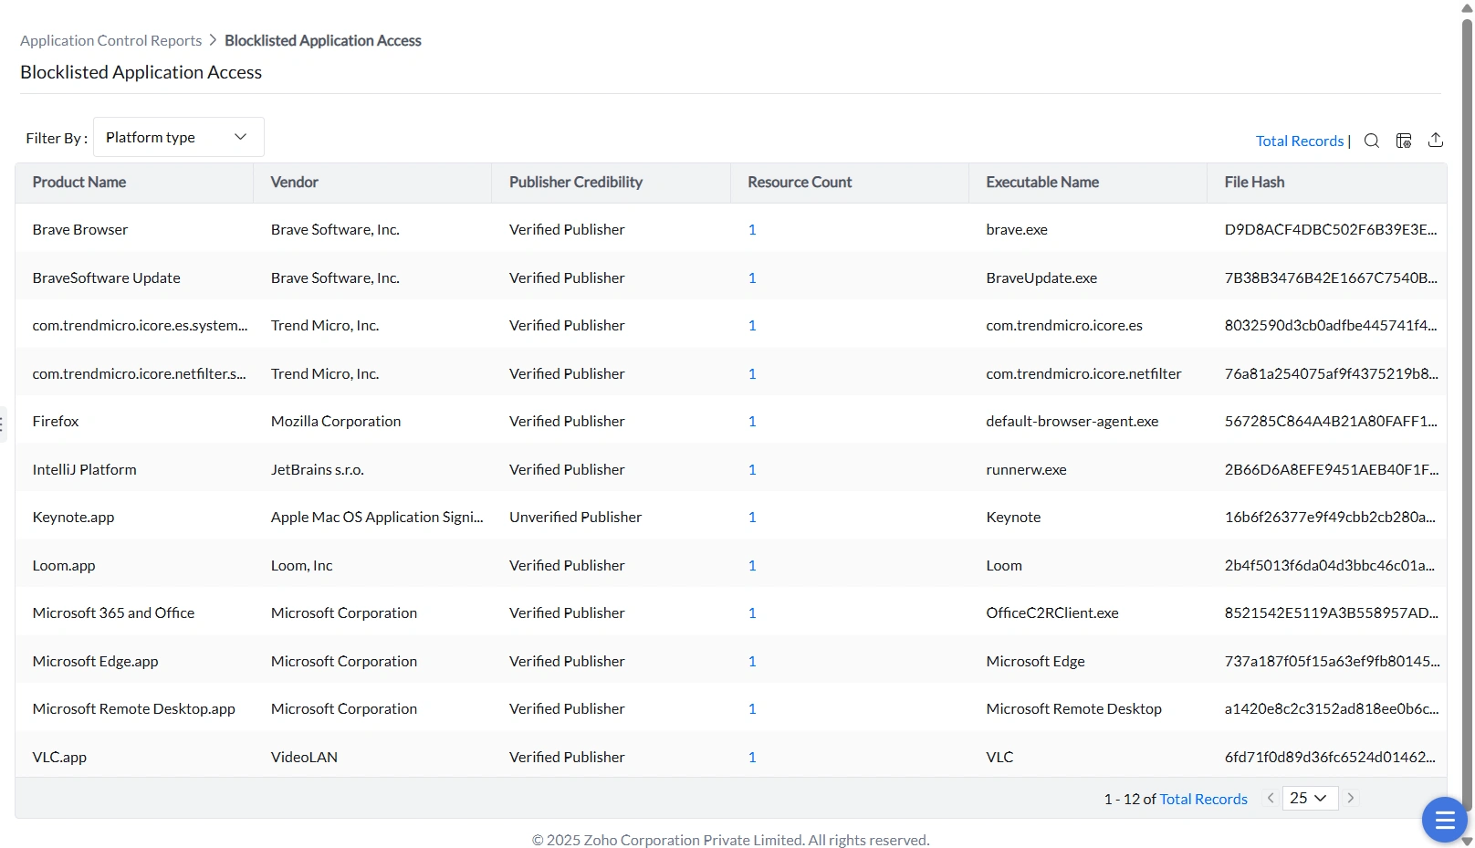1475x848 pixels.
Task: Click BraveUpdate.exe executable name
Action: coord(1041,277)
